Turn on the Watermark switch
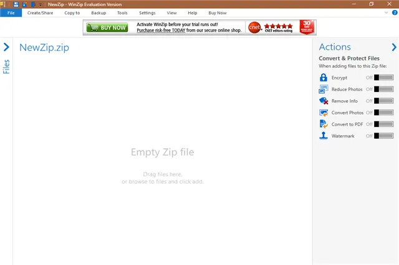Image resolution: width=399 pixels, height=265 pixels. pyautogui.click(x=384, y=136)
